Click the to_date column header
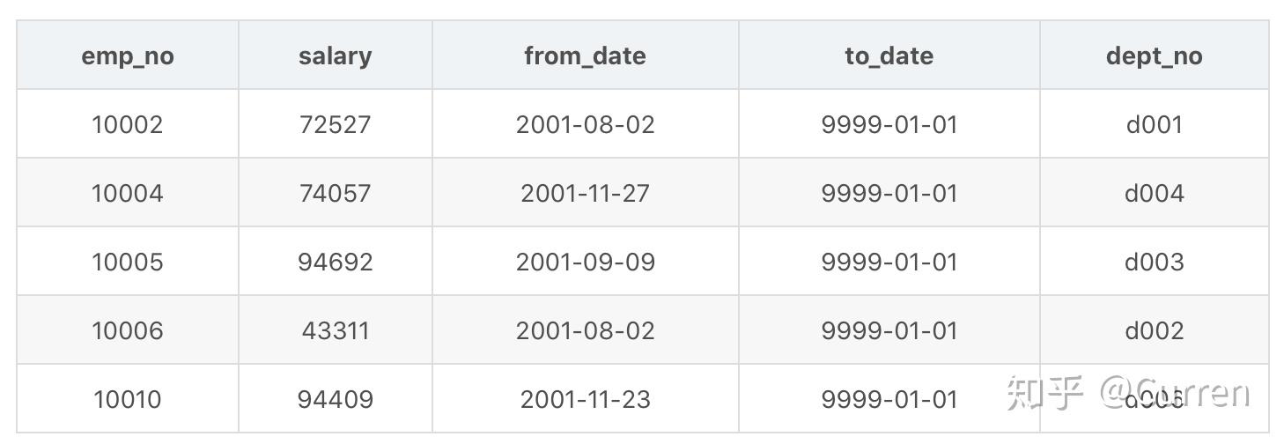This screenshot has height=444, width=1284. (x=889, y=56)
